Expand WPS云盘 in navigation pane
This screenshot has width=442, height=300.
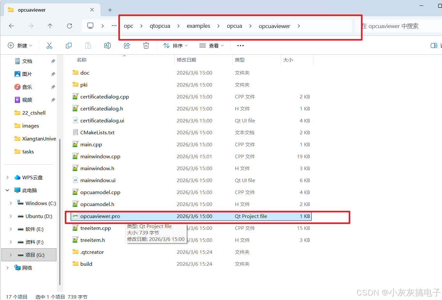point(7,177)
